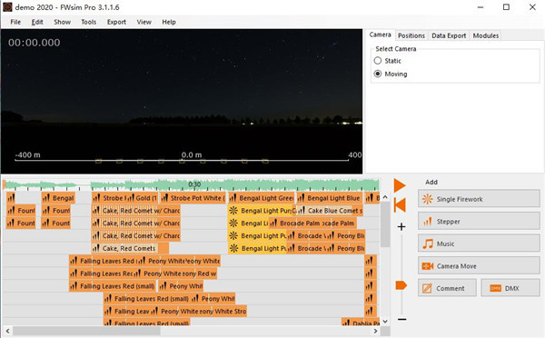The height and width of the screenshot is (338, 545).
Task: Click the DMX icon
Action: tap(495, 288)
